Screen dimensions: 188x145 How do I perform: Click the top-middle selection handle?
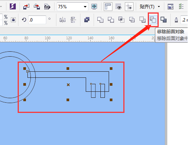tap(68, 68)
